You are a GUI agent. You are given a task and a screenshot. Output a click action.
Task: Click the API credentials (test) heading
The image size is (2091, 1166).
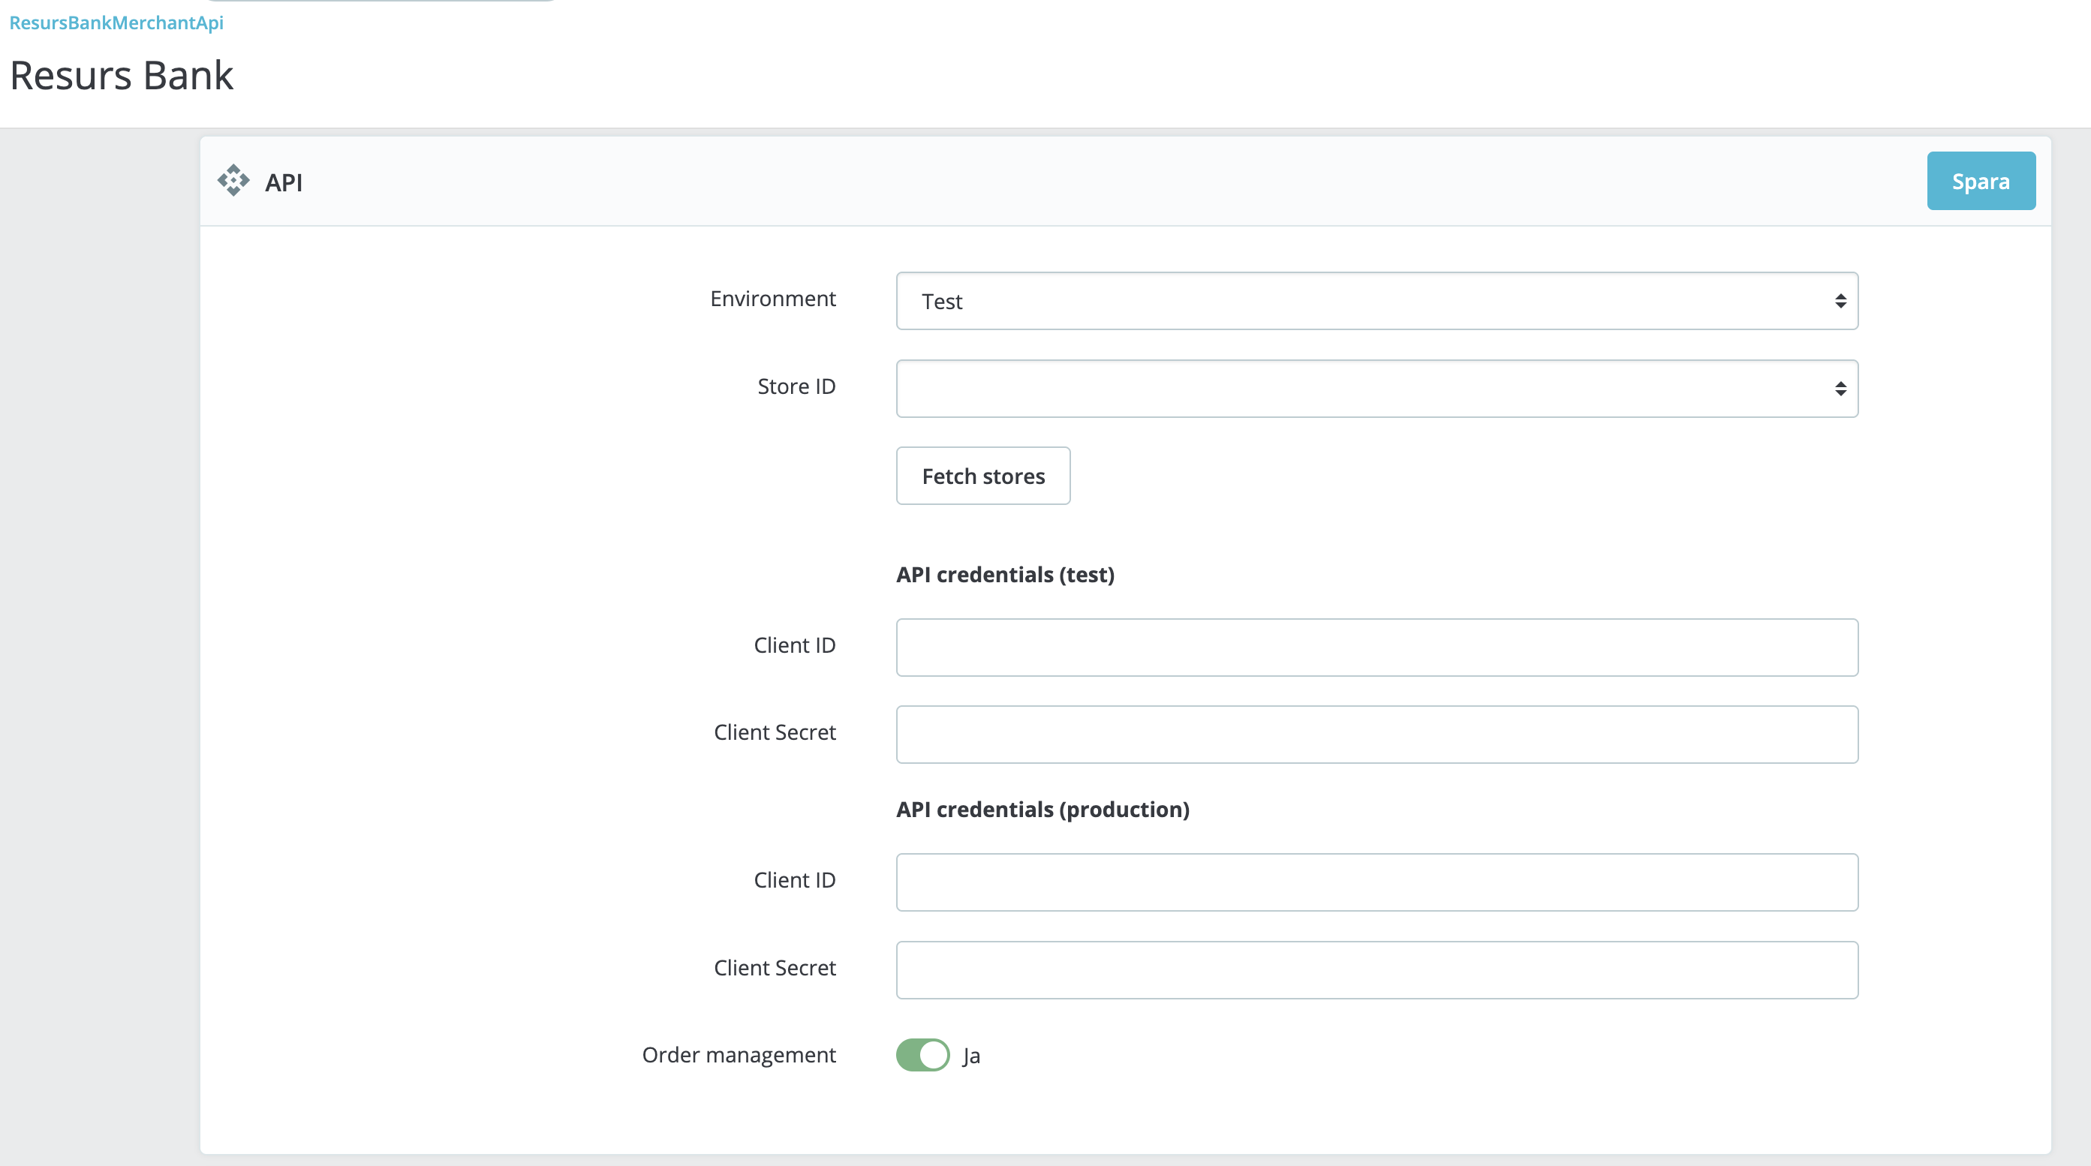click(1005, 575)
